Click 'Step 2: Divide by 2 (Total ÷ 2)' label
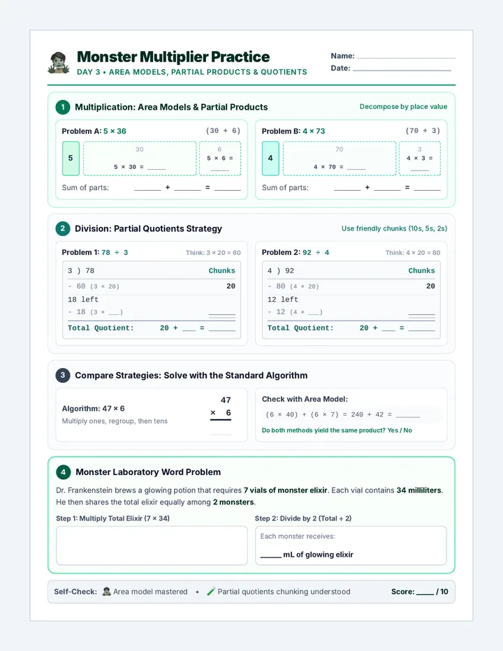This screenshot has width=503, height=651. (x=303, y=518)
